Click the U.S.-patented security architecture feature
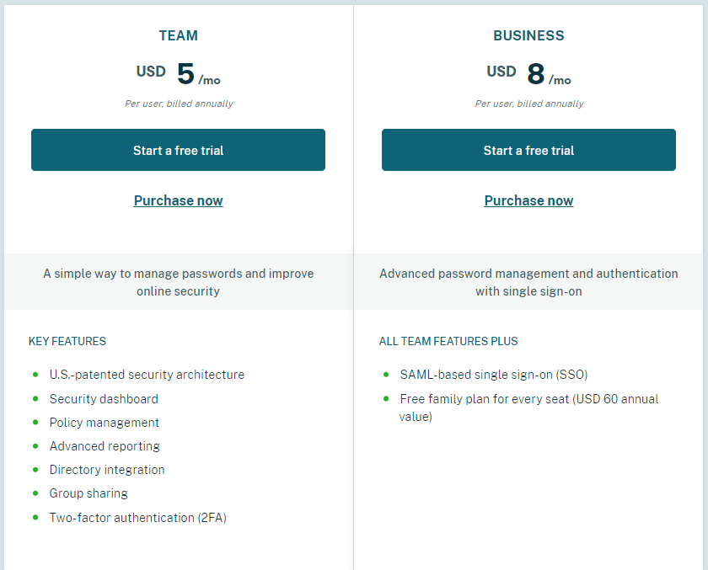The width and height of the screenshot is (708, 570). pos(147,375)
